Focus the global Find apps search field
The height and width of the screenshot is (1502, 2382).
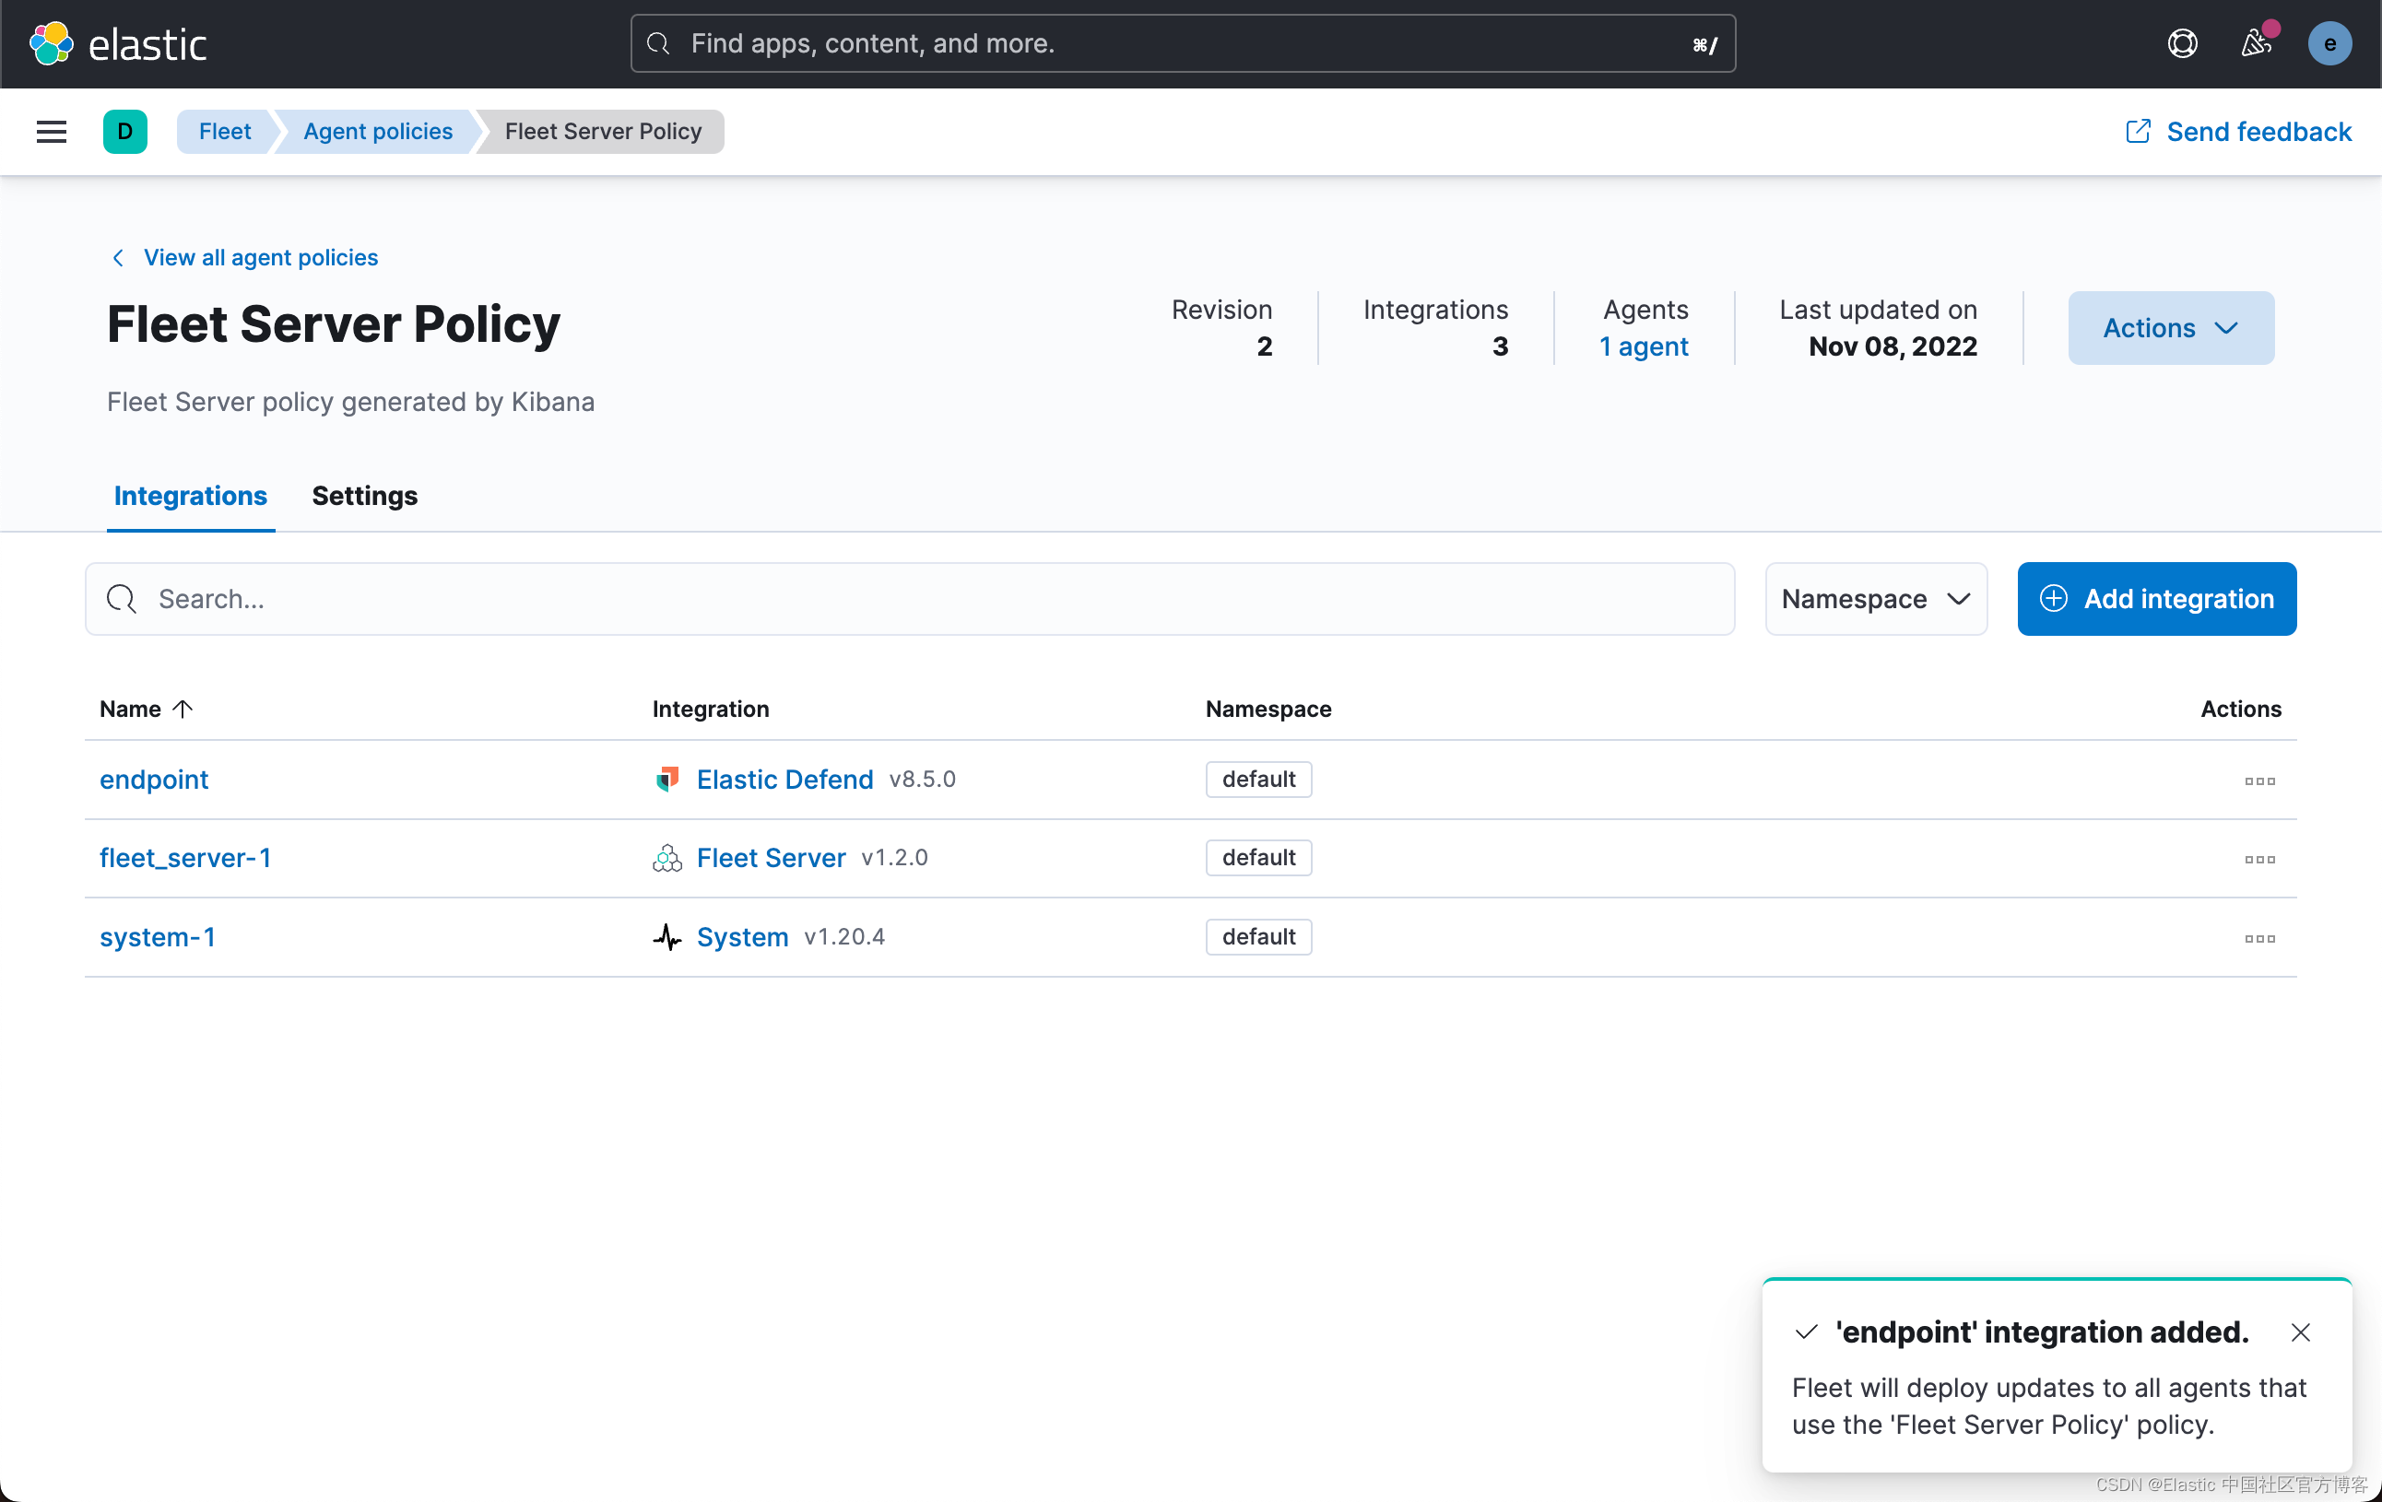pyautogui.click(x=1182, y=43)
